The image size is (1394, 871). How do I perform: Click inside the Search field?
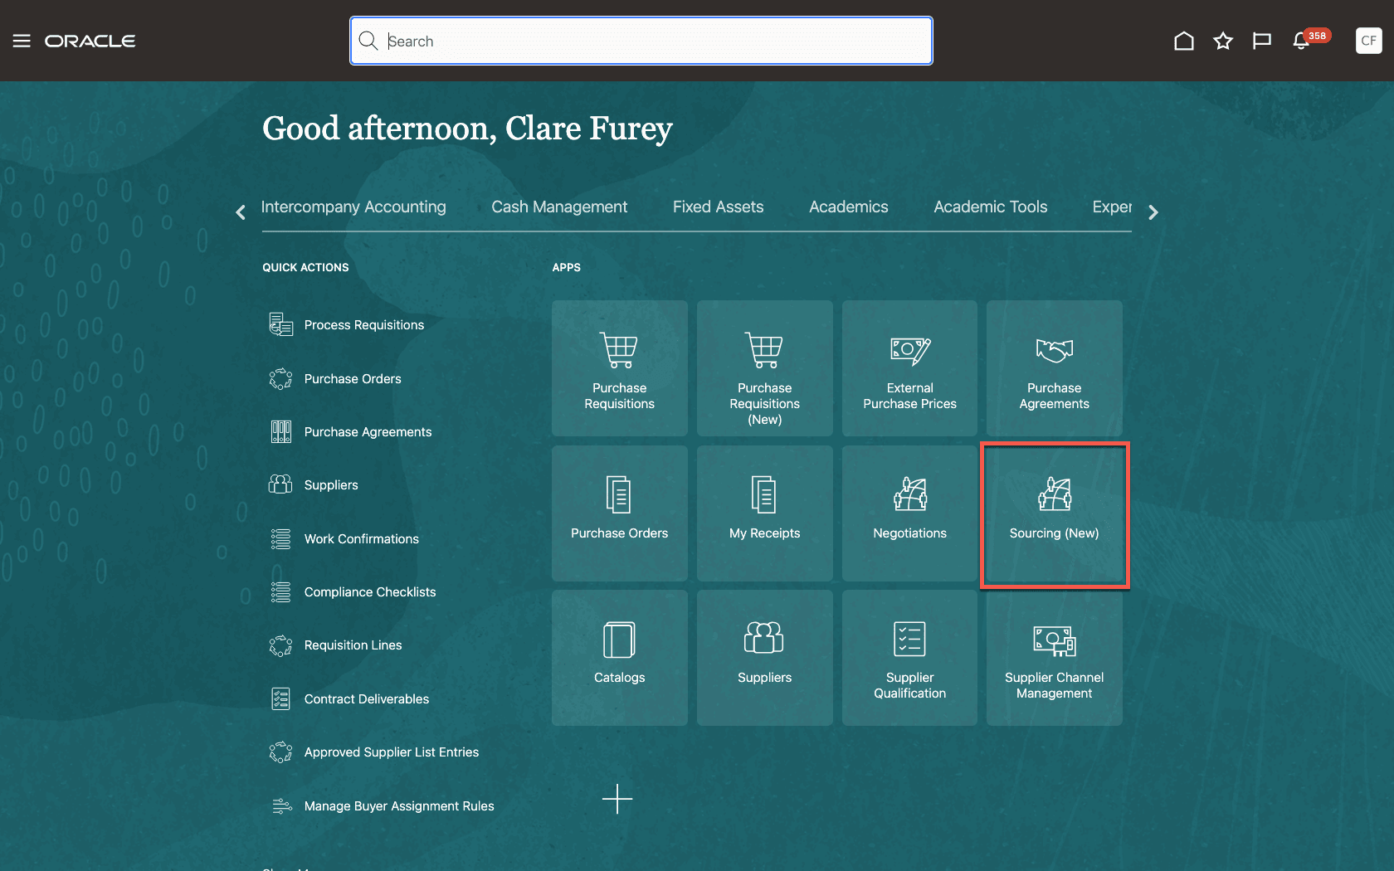[641, 40]
